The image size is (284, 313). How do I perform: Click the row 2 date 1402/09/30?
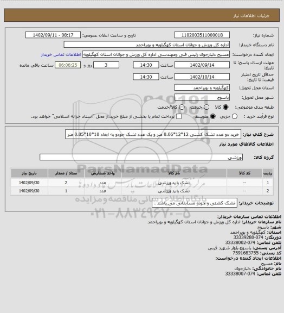[29, 191]
